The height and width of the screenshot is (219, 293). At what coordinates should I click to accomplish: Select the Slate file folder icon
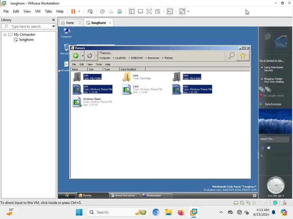tap(177, 77)
